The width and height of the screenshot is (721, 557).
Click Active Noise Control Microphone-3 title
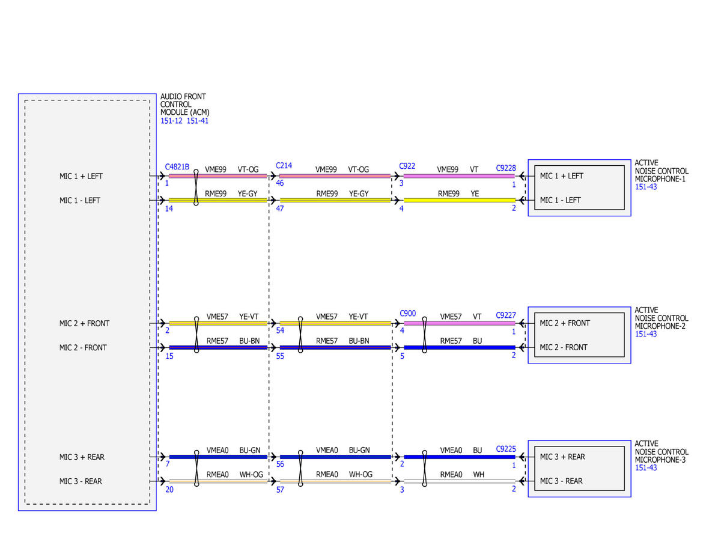tap(662, 452)
